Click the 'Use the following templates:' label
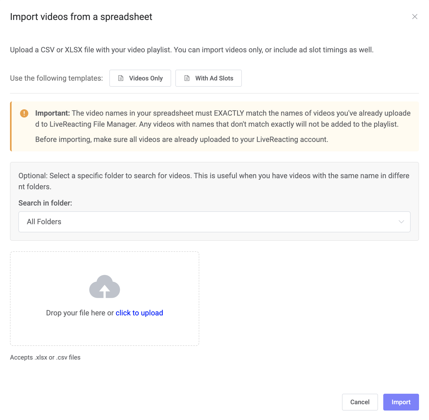 pyautogui.click(x=56, y=78)
